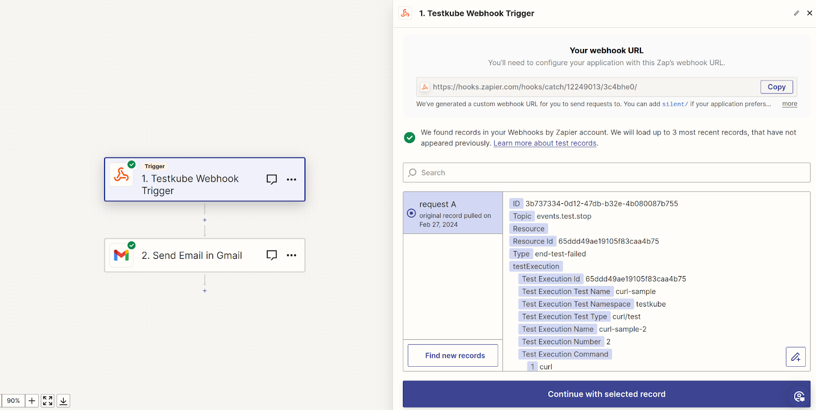Viewport: 816px width, 410px height.
Task: Select the request A radio button
Action: coord(412,213)
